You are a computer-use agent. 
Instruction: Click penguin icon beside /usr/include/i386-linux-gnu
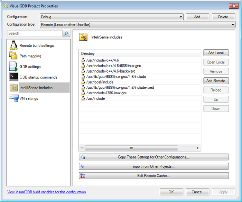tap(83, 93)
